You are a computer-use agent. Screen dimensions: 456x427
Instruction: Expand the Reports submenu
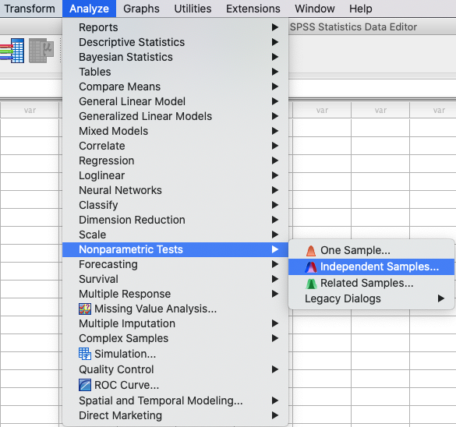175,27
